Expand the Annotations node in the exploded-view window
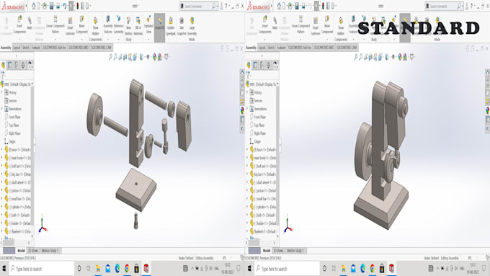The height and width of the screenshot is (276, 490). 2,109
